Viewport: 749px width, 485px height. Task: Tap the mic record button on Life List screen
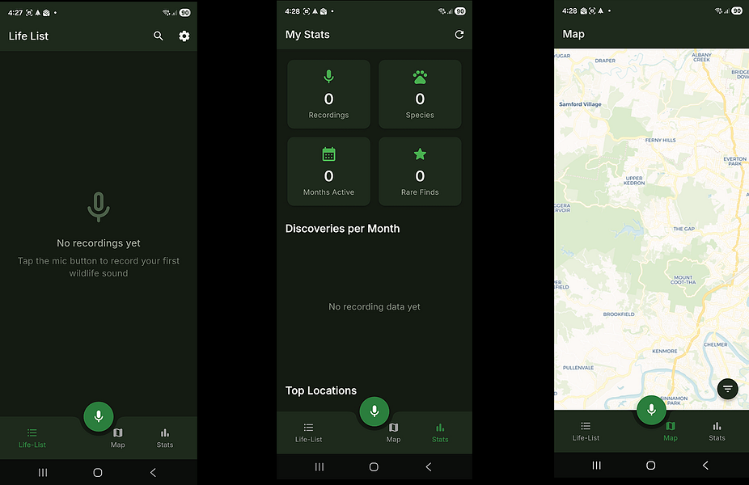tap(99, 416)
